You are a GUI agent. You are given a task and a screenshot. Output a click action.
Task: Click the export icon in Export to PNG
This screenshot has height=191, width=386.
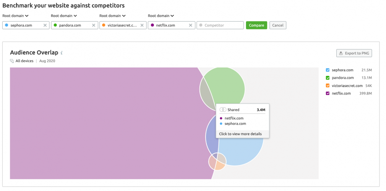pyautogui.click(x=341, y=53)
